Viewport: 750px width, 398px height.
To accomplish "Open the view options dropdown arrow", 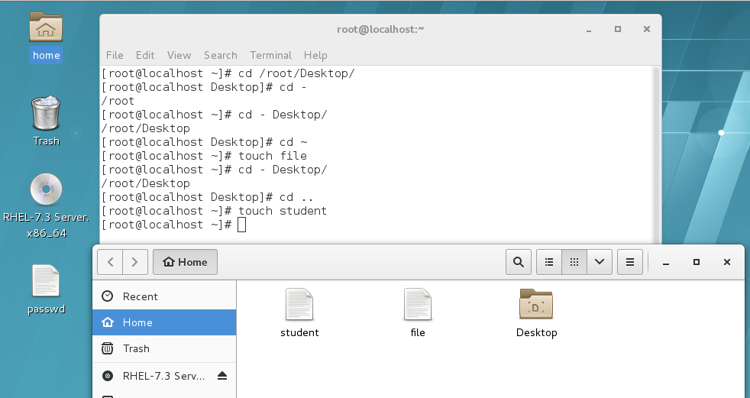I will pos(600,262).
